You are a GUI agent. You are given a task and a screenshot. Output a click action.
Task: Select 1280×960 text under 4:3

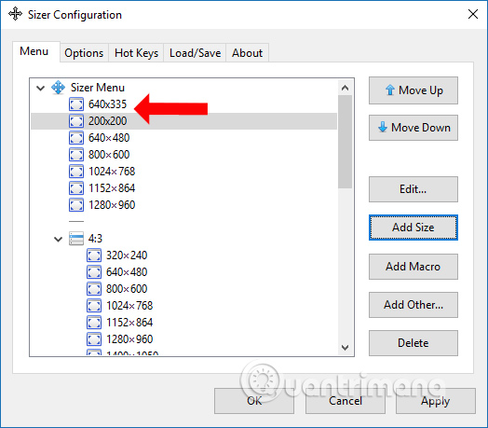129,339
